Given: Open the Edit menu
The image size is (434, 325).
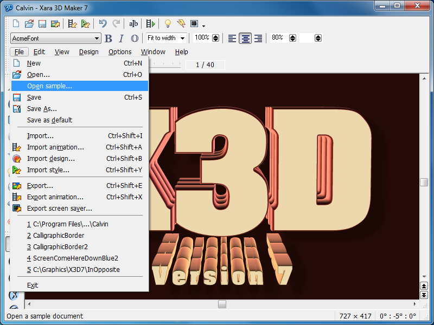Looking at the screenshot, I should [x=39, y=51].
